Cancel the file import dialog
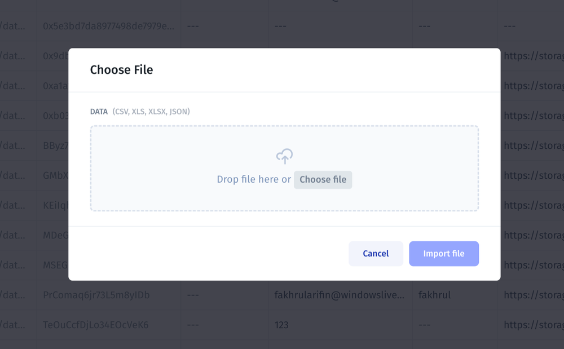564x349 pixels. pos(376,253)
